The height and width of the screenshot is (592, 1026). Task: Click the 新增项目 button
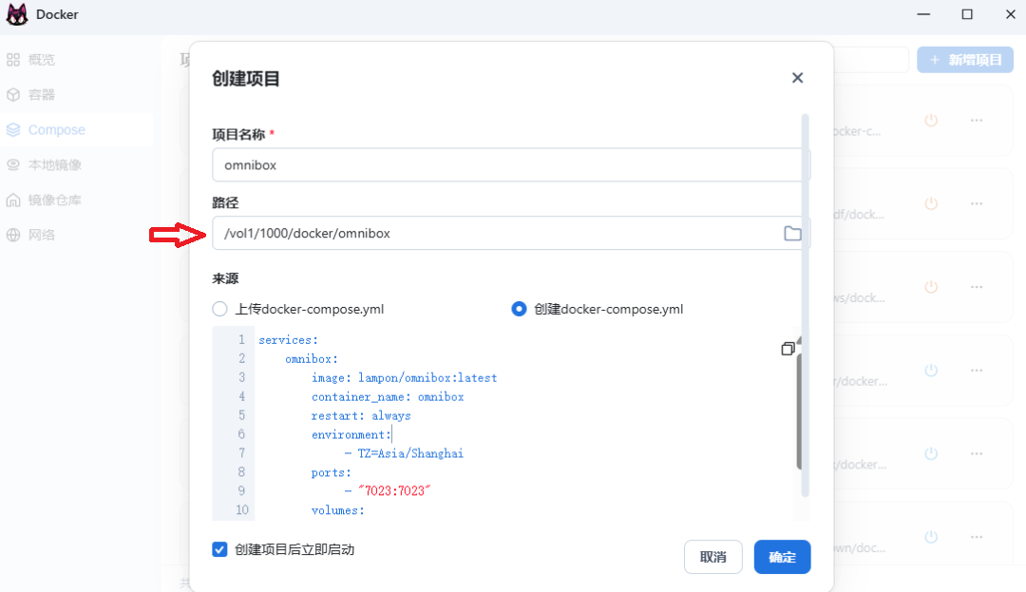965,60
